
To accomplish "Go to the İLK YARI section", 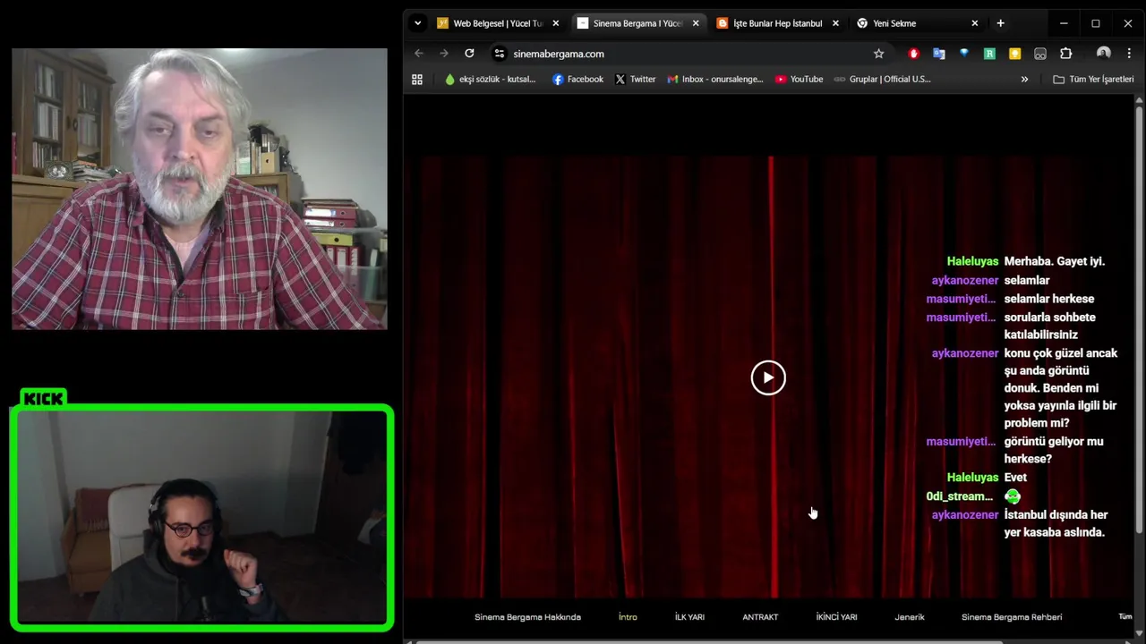I will (x=689, y=617).
